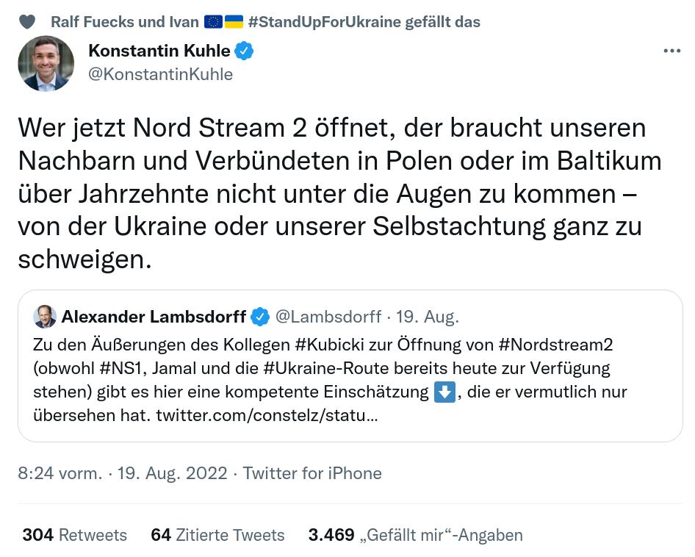Viewport: 695px width, 557px height.
Task: Click the EU flag emoji in the top banner
Action: 215,21
